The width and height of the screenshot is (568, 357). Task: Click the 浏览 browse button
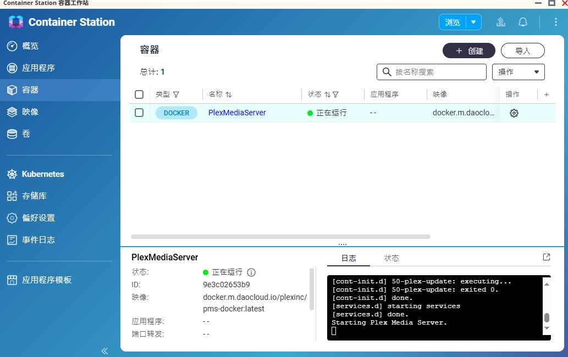453,23
